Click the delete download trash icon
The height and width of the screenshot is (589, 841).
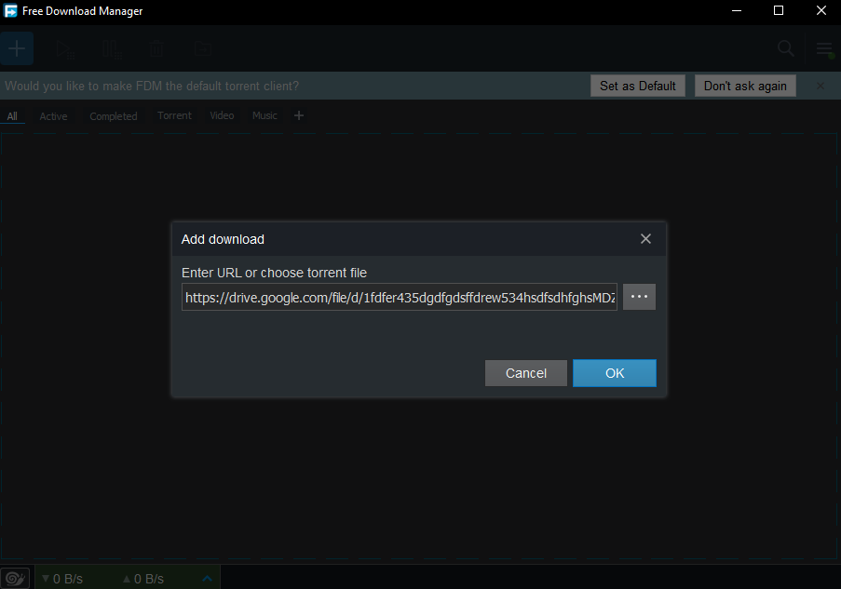[x=156, y=48]
